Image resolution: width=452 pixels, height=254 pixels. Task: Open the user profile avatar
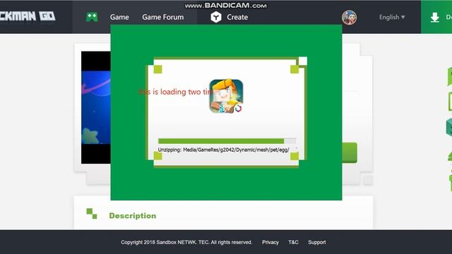[349, 18]
